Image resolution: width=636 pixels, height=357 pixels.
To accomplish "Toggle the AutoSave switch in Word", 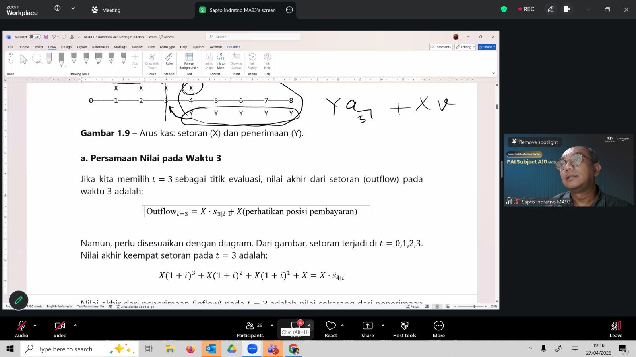I will click(x=35, y=37).
